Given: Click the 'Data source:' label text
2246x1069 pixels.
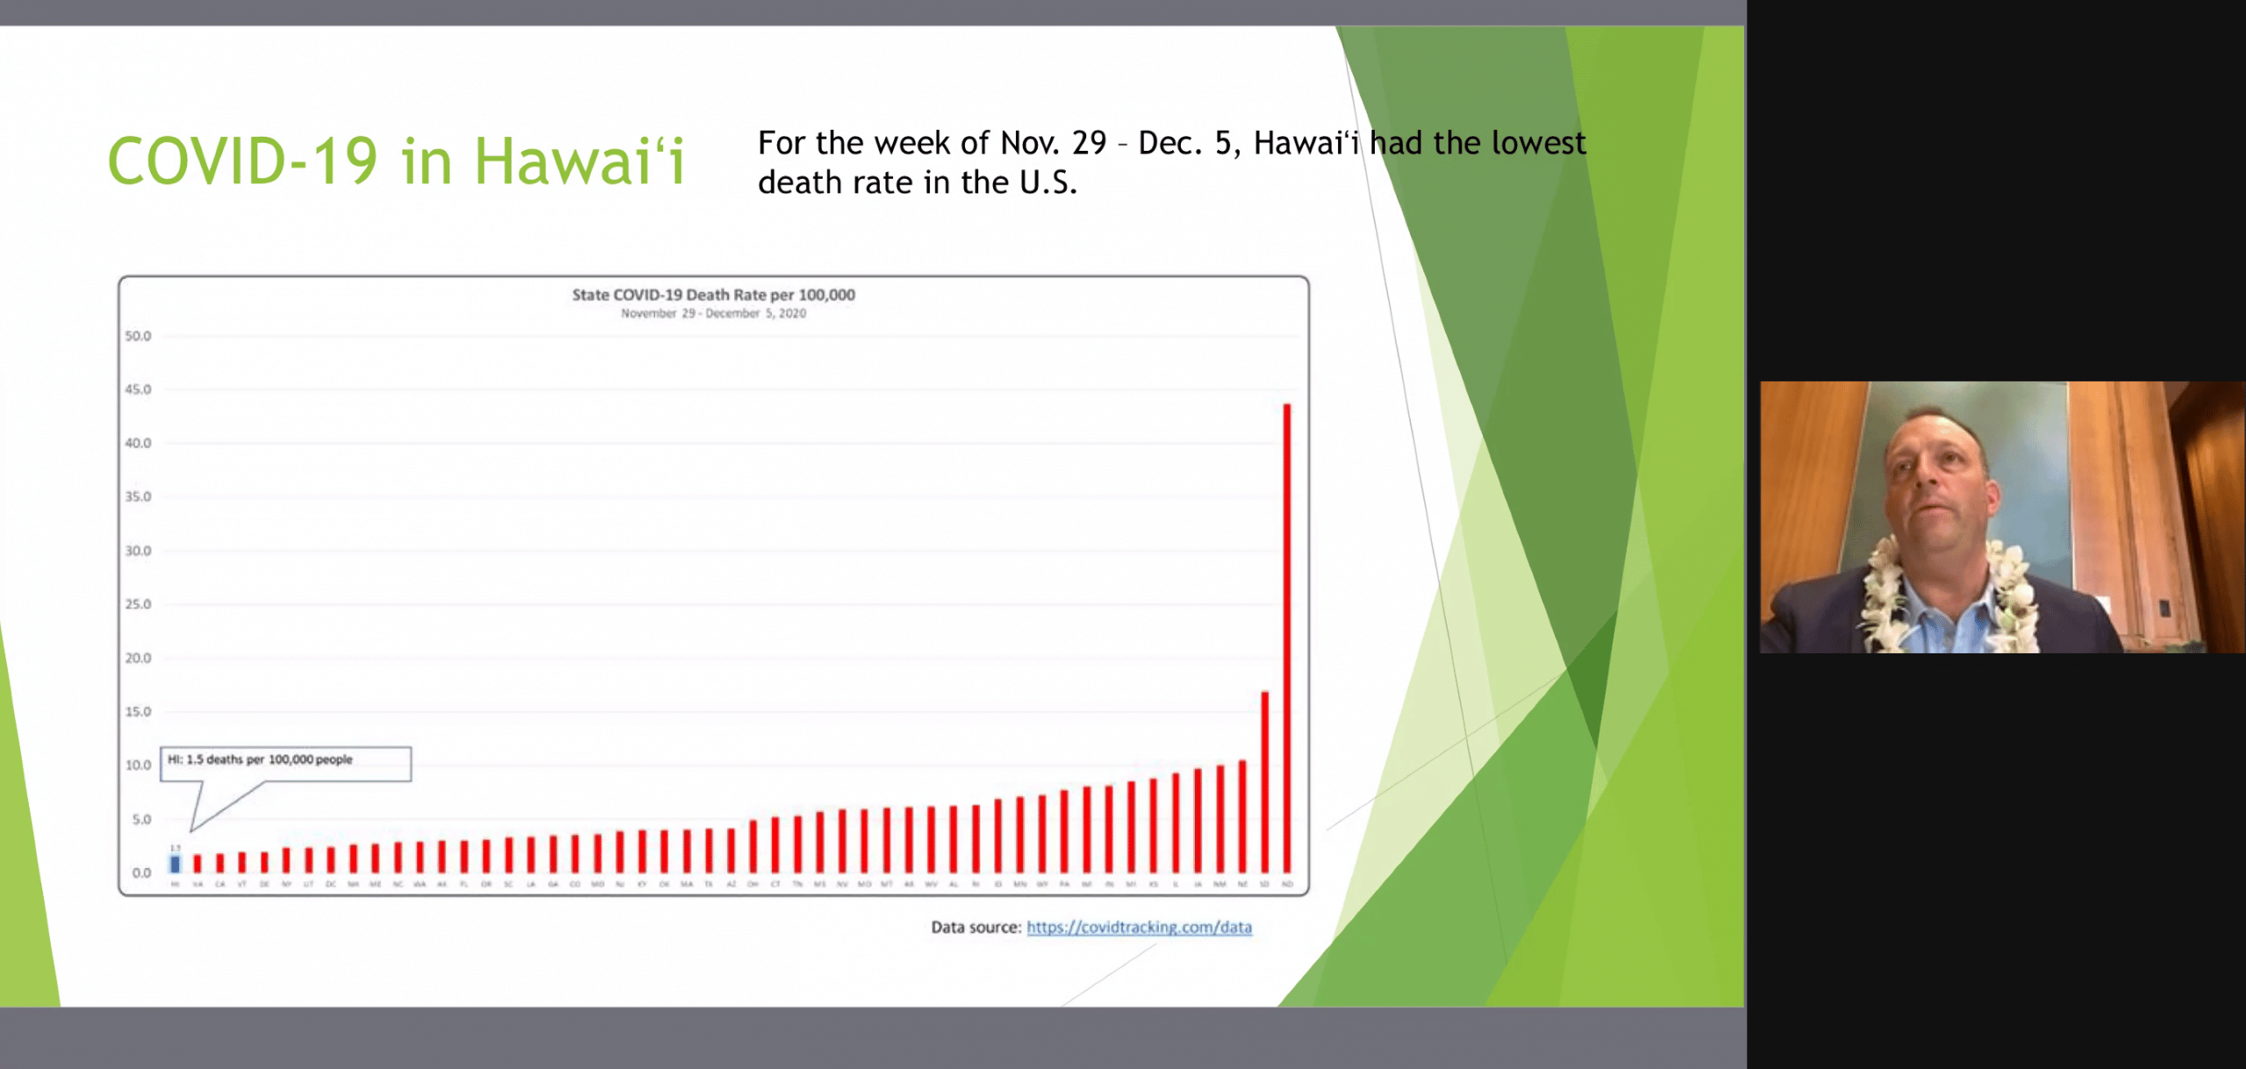Looking at the screenshot, I should pos(976,927).
